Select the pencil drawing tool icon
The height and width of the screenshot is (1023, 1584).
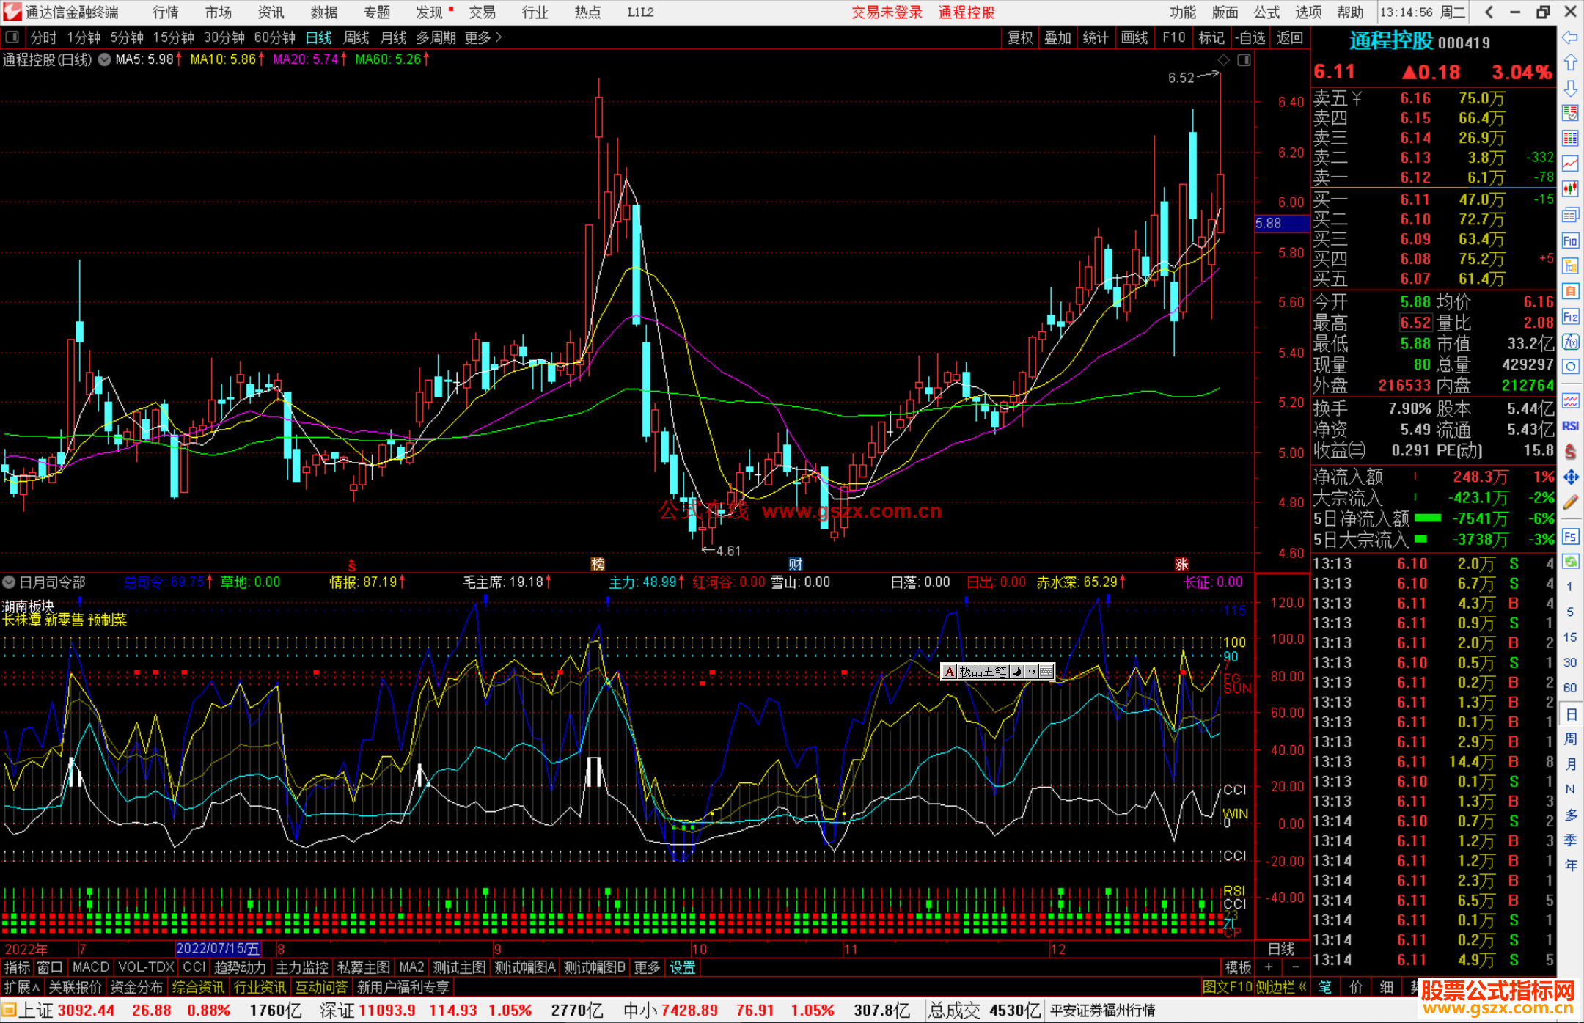pyautogui.click(x=1570, y=502)
